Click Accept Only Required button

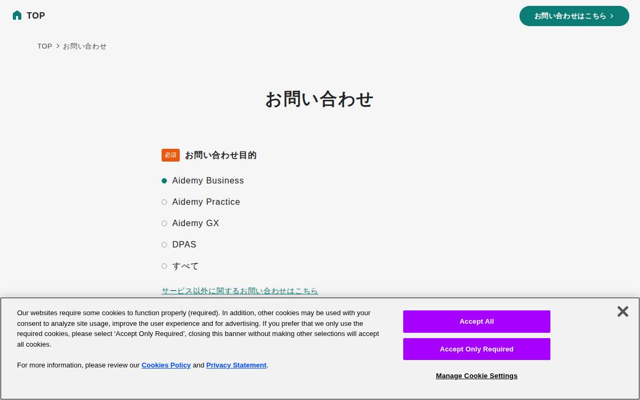pos(477,349)
